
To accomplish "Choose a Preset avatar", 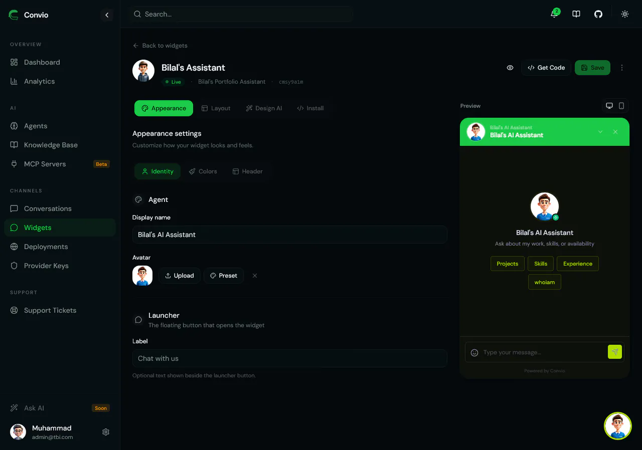I will pos(224,276).
